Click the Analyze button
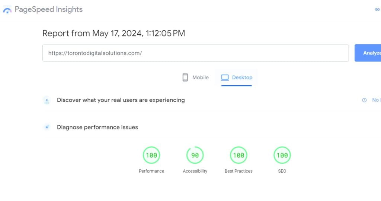Screen dimensions: 381x201 click(x=368, y=53)
